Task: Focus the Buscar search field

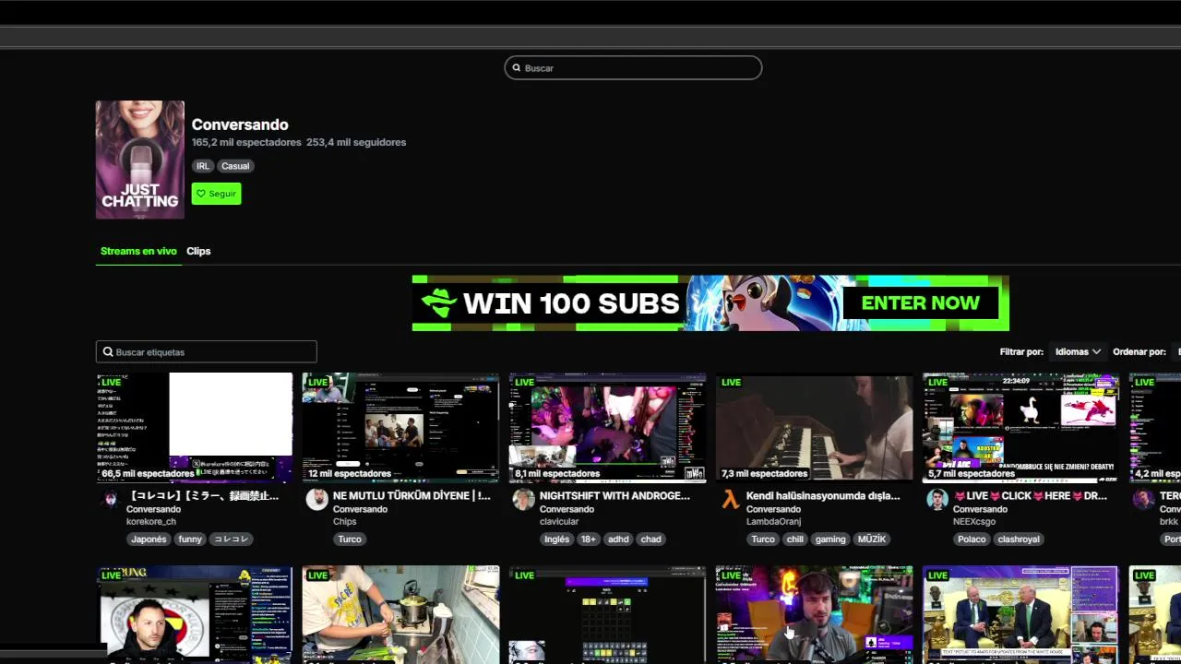Action: click(x=633, y=67)
